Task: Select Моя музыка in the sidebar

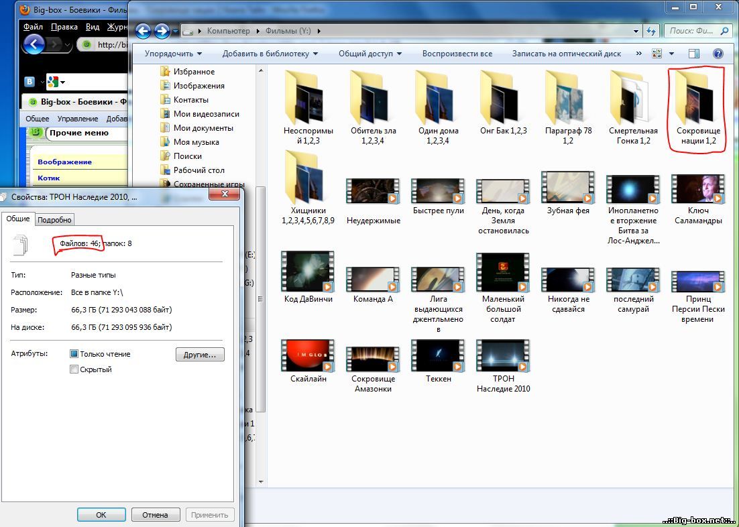Action: [x=189, y=142]
